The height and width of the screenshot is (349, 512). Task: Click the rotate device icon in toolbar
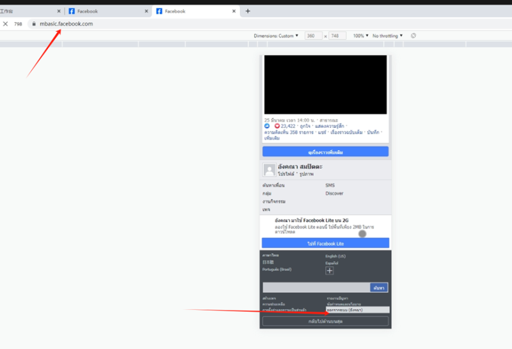[413, 36]
